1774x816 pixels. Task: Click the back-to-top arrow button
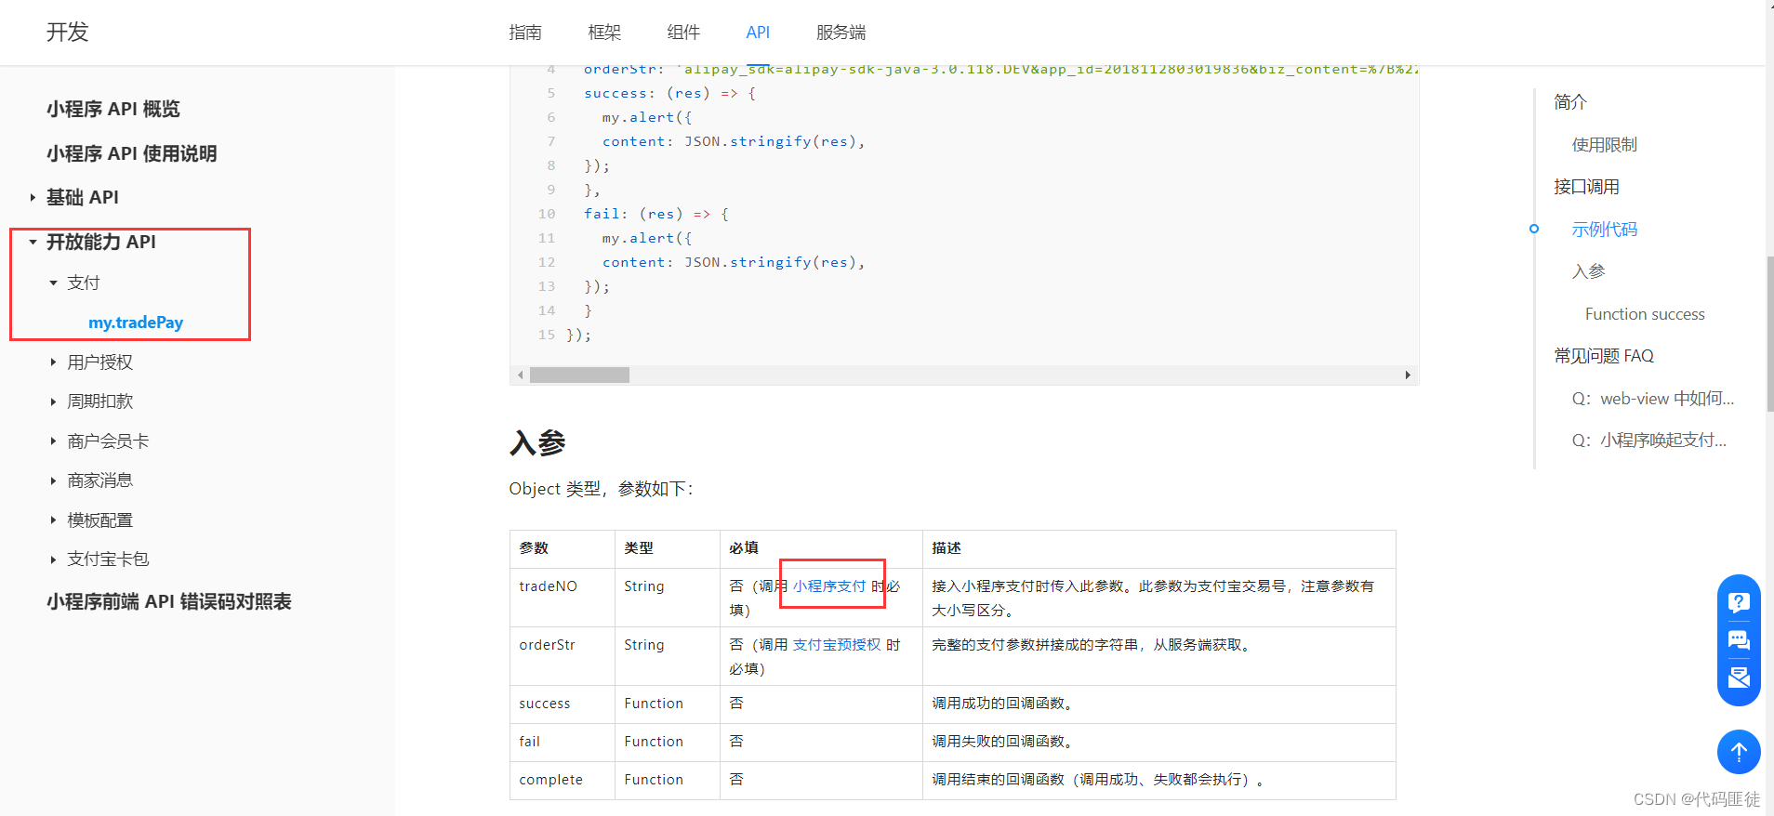tap(1739, 752)
